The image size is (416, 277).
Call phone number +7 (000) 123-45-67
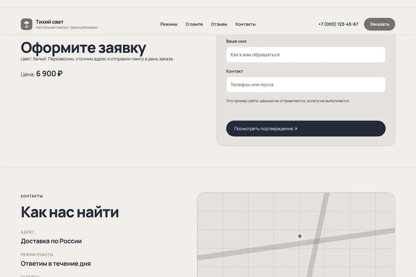pyautogui.click(x=338, y=24)
